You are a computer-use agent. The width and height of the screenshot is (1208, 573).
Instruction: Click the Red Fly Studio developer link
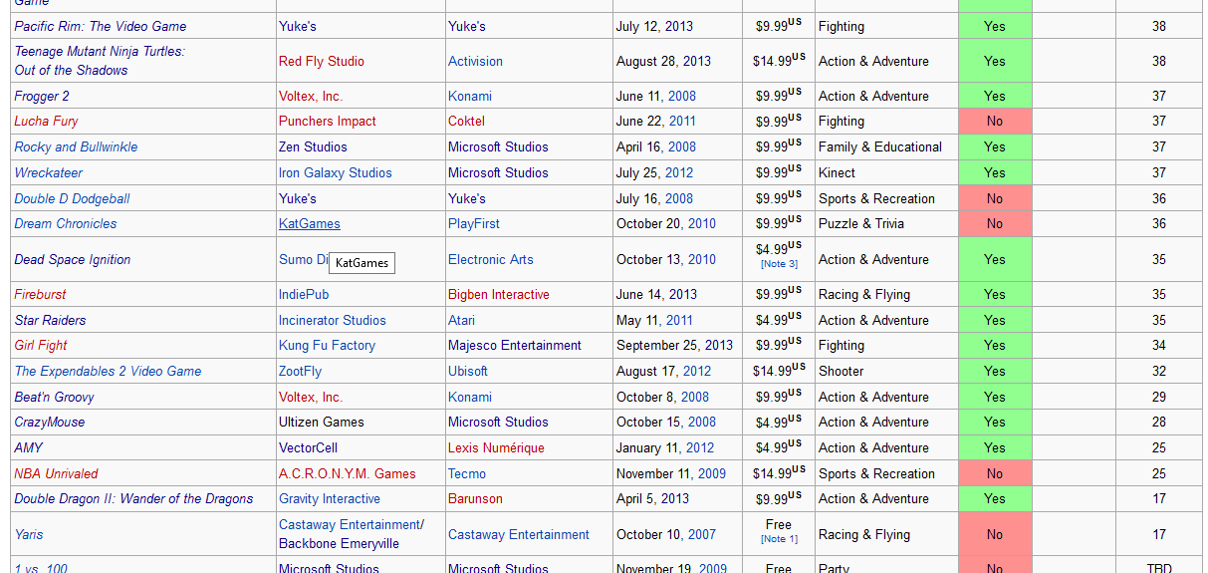tap(322, 61)
